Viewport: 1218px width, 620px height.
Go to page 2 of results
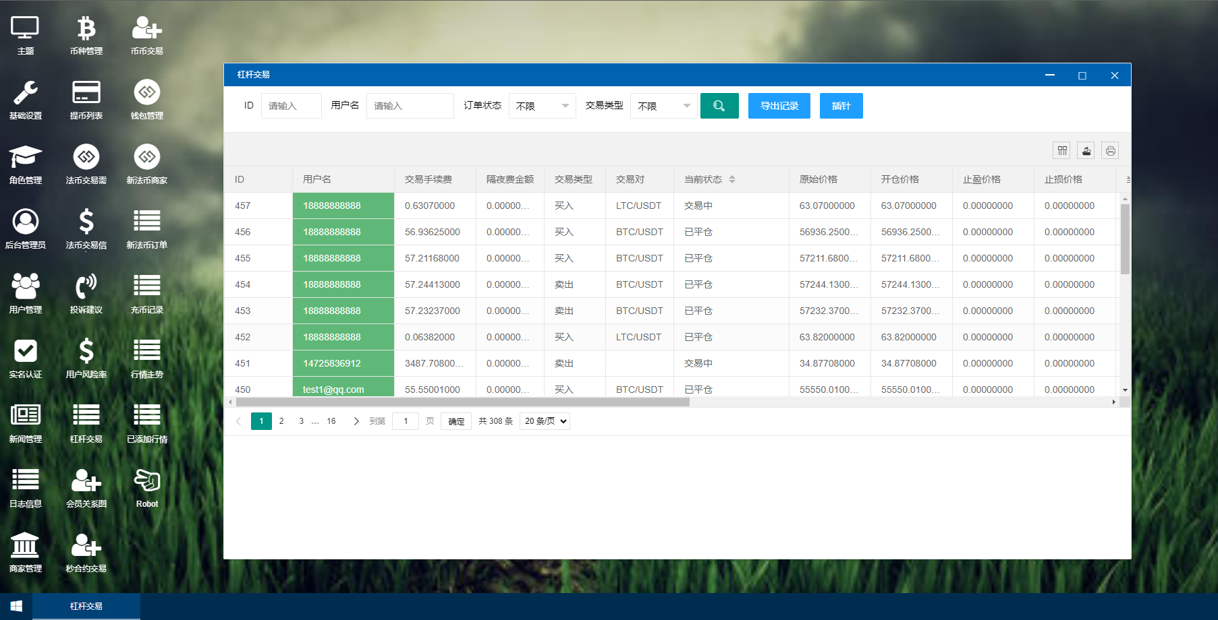coord(281,421)
